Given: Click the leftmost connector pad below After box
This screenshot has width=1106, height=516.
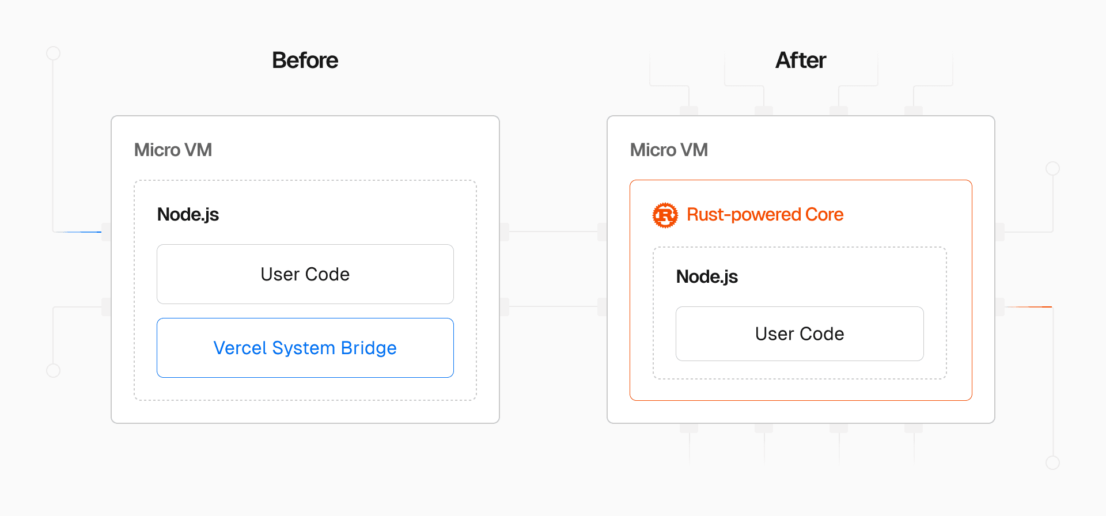Looking at the screenshot, I should pos(689,428).
